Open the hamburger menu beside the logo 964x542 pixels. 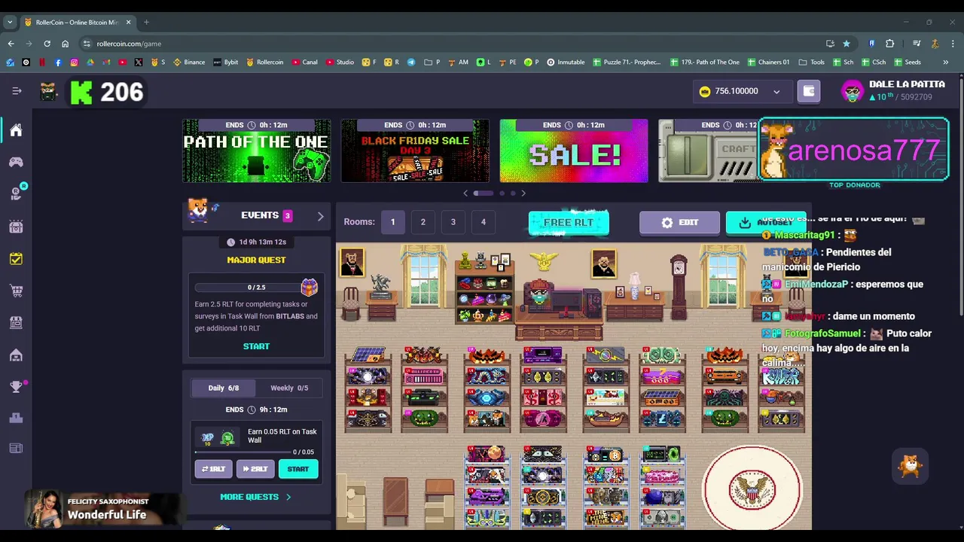point(17,91)
